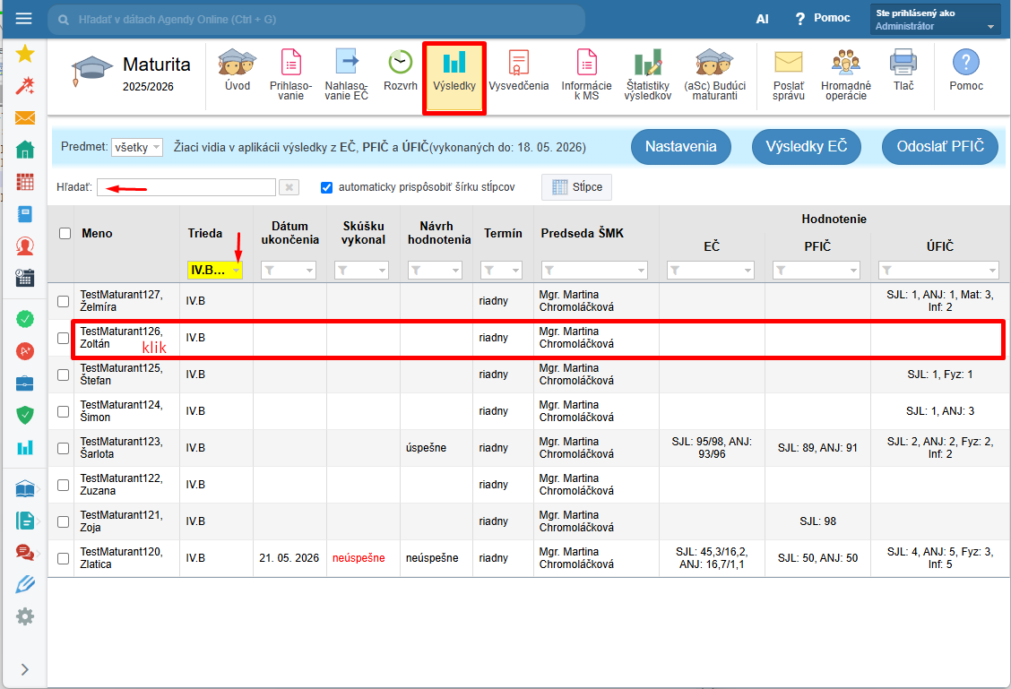Check the TestMaturant122 Zuzana row checkbox
1011x689 pixels.
(x=63, y=485)
